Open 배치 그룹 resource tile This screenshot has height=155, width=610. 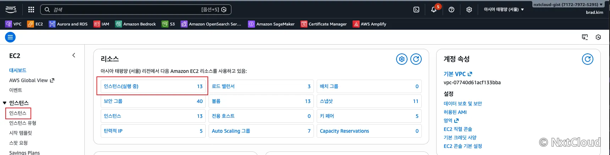point(369,86)
